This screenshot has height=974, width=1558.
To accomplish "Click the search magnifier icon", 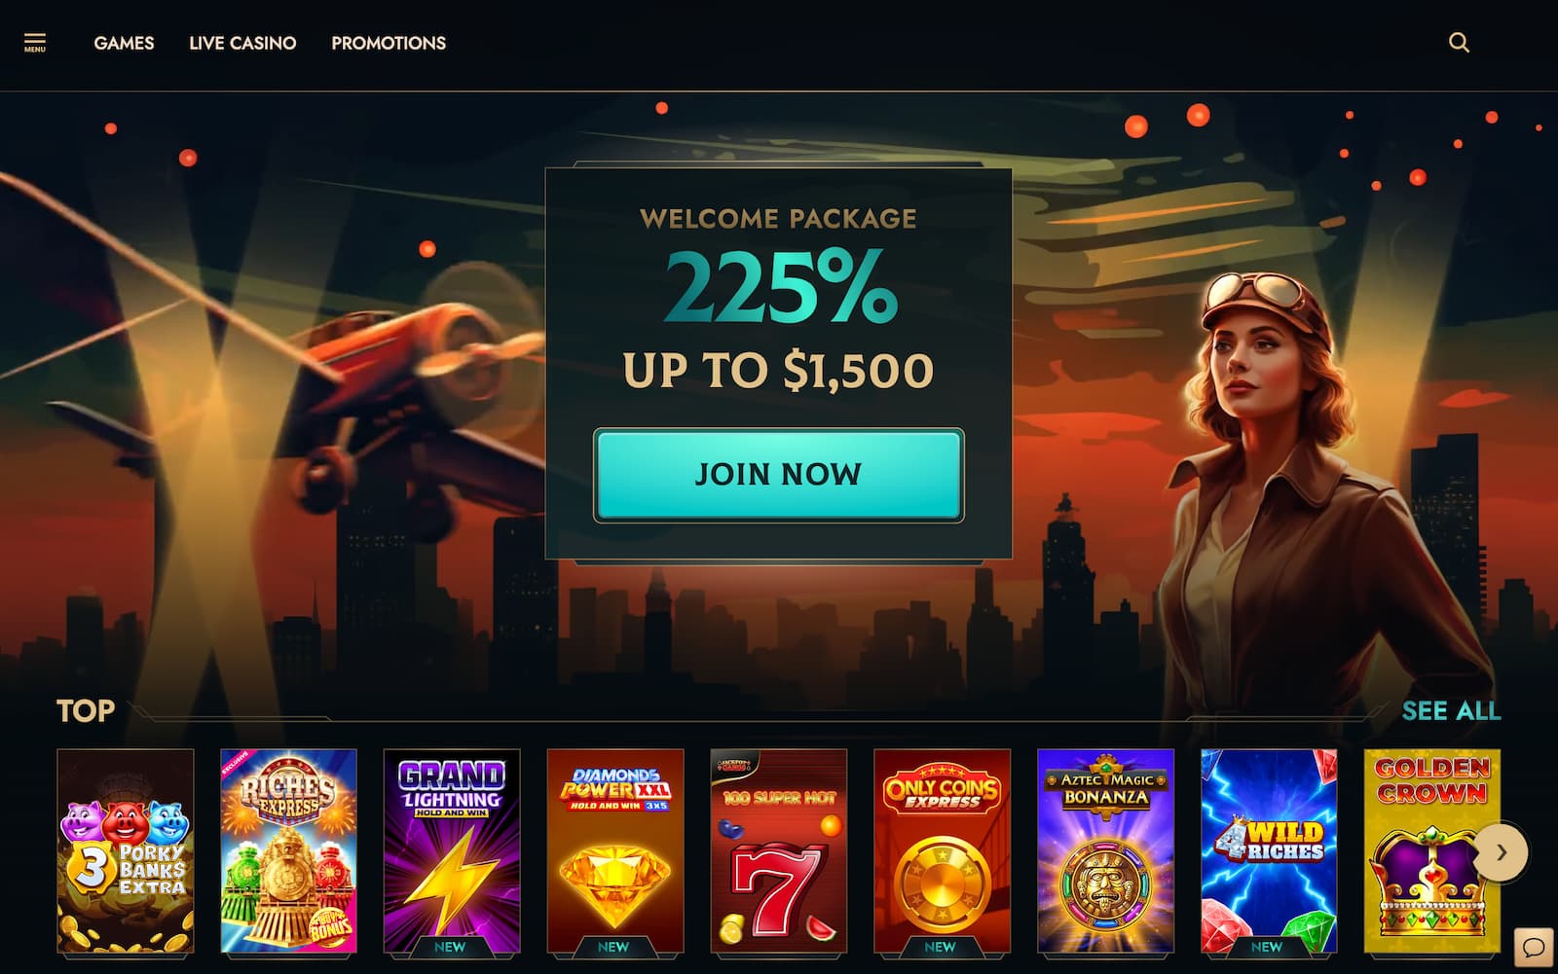I will point(1459,43).
